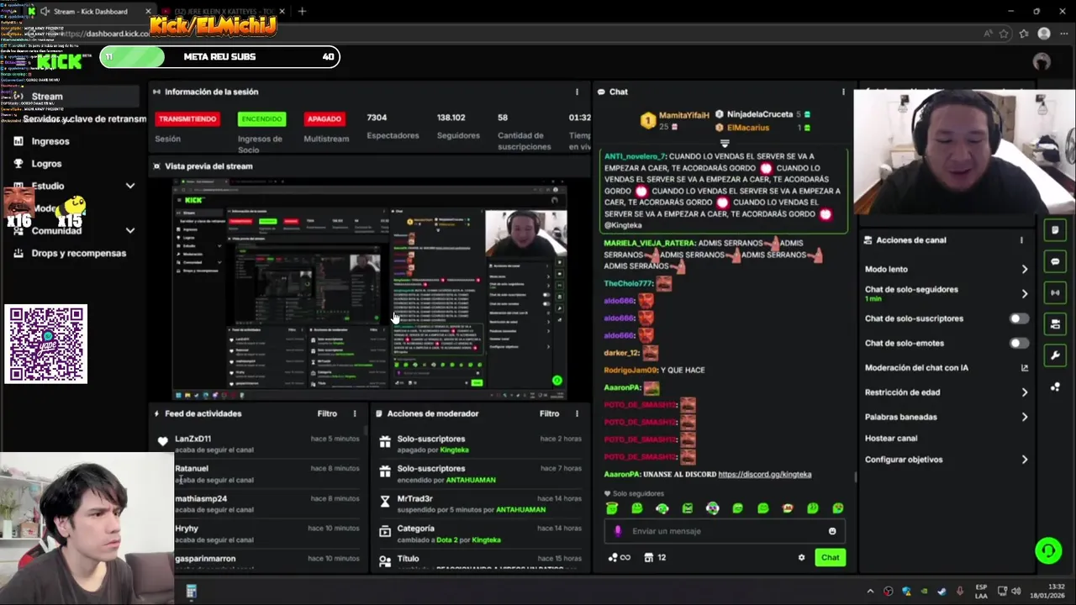Open the Windows taskbar calculator icon

pos(192,592)
